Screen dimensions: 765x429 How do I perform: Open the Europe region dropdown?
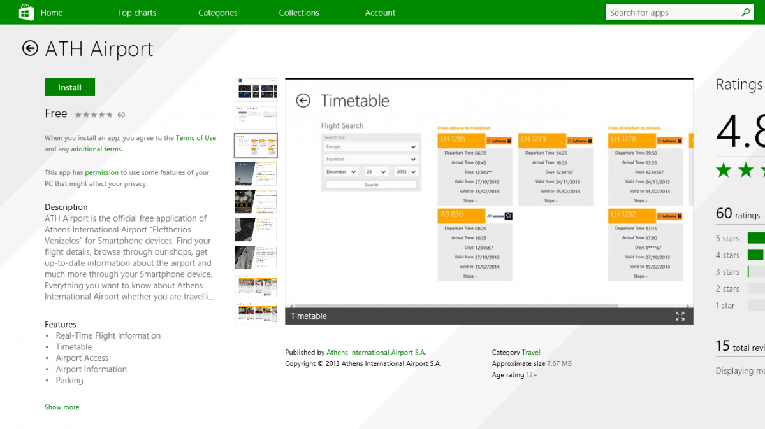[370, 147]
